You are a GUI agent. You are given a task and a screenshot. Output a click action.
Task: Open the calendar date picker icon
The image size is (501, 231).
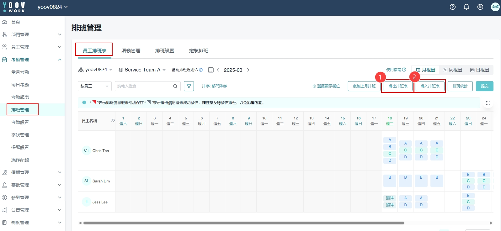[x=211, y=70]
